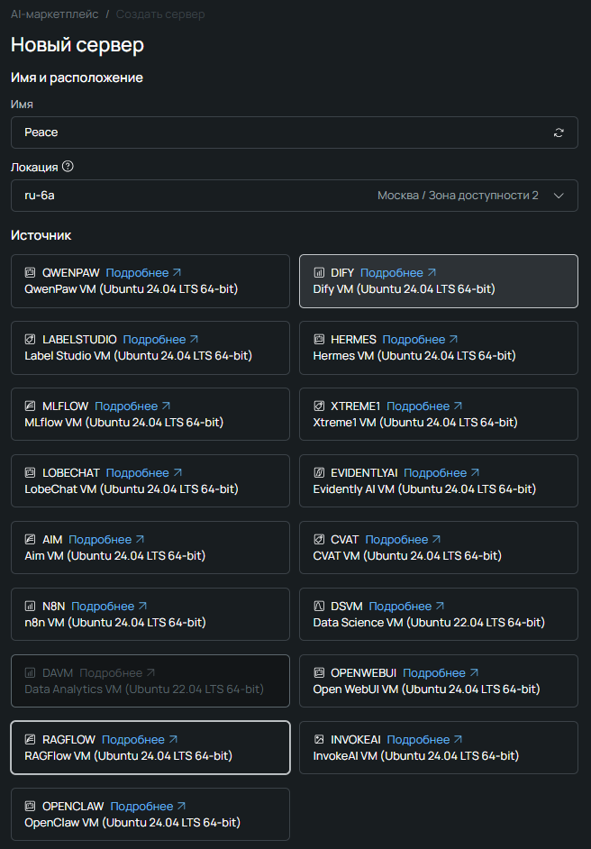Choose RAGFlow VM source card
Screen dimensions: 591x849
point(150,747)
